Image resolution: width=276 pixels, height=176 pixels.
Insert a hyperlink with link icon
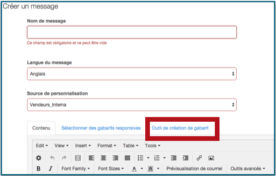(199, 158)
